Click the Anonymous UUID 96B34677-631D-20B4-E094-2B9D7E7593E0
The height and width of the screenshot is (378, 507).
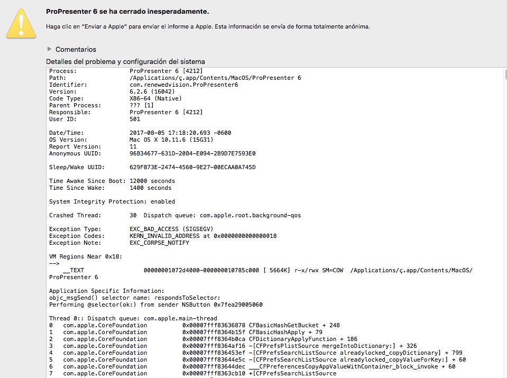(192, 153)
